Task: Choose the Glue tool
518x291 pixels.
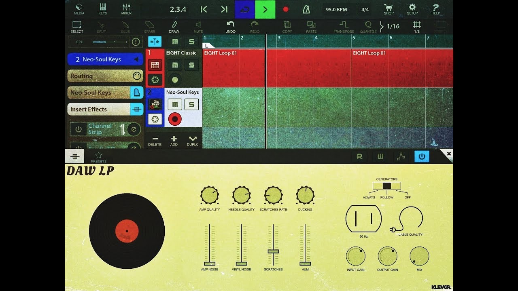Action: pyautogui.click(x=125, y=27)
